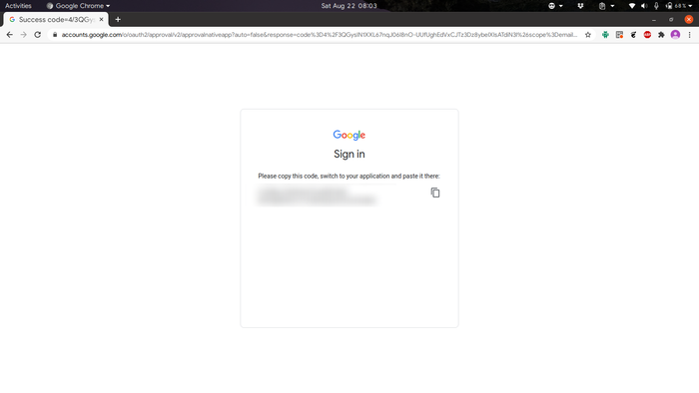The height and width of the screenshot is (393, 699).
Task: Click the "Sign in" heading
Action: pos(349,154)
